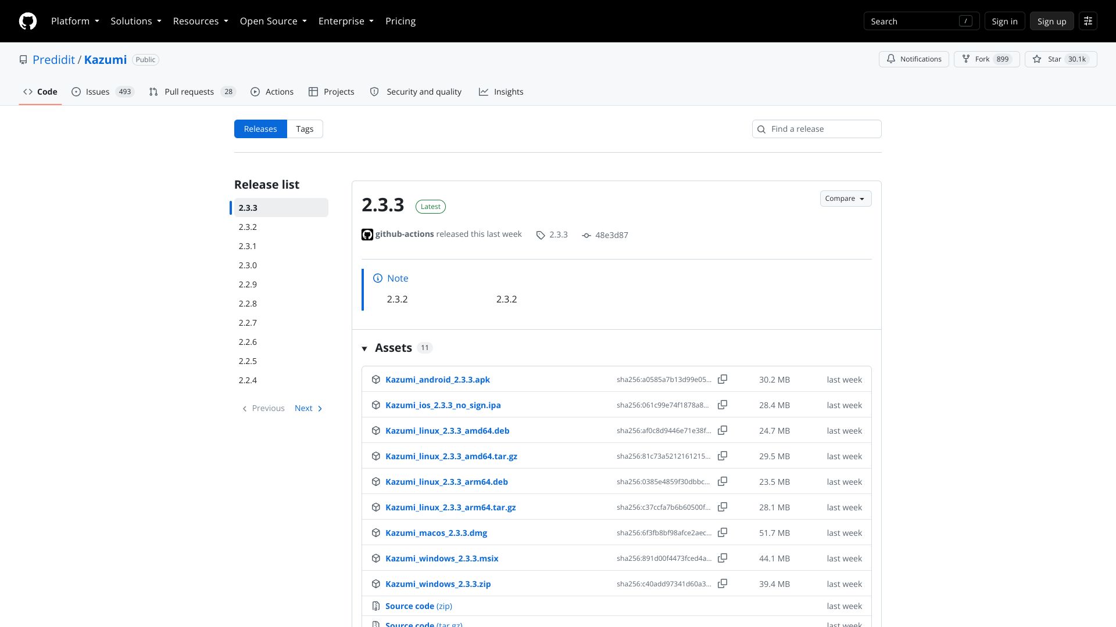The image size is (1116, 627).
Task: Click the fork icon on Fork button
Action: point(966,59)
